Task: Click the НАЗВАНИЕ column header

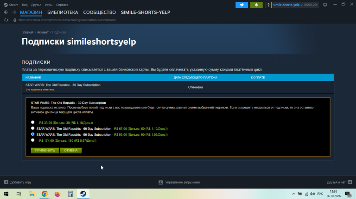Action: 33,78
